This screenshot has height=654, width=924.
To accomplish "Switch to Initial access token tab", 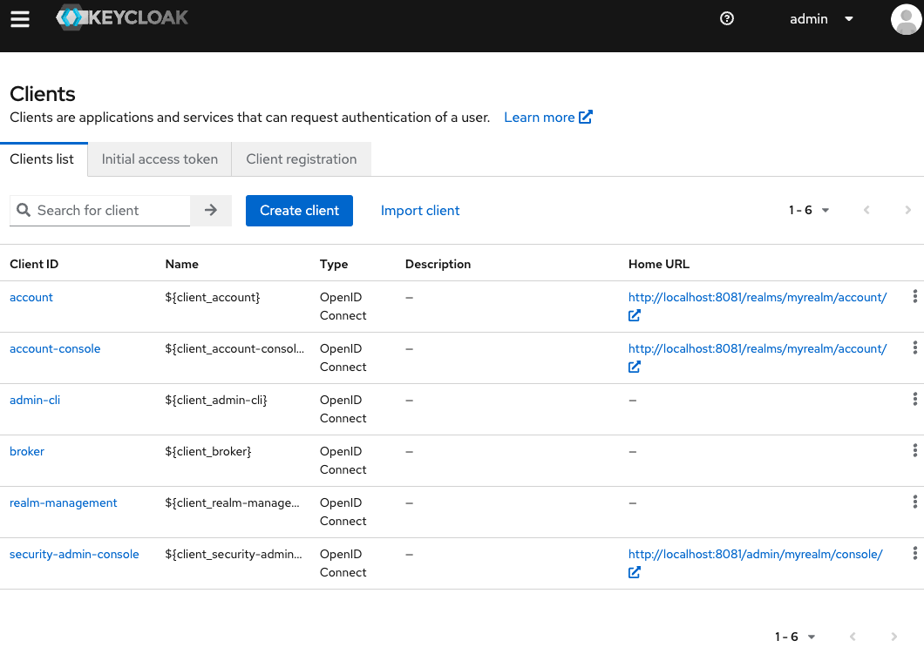I will pos(160,159).
